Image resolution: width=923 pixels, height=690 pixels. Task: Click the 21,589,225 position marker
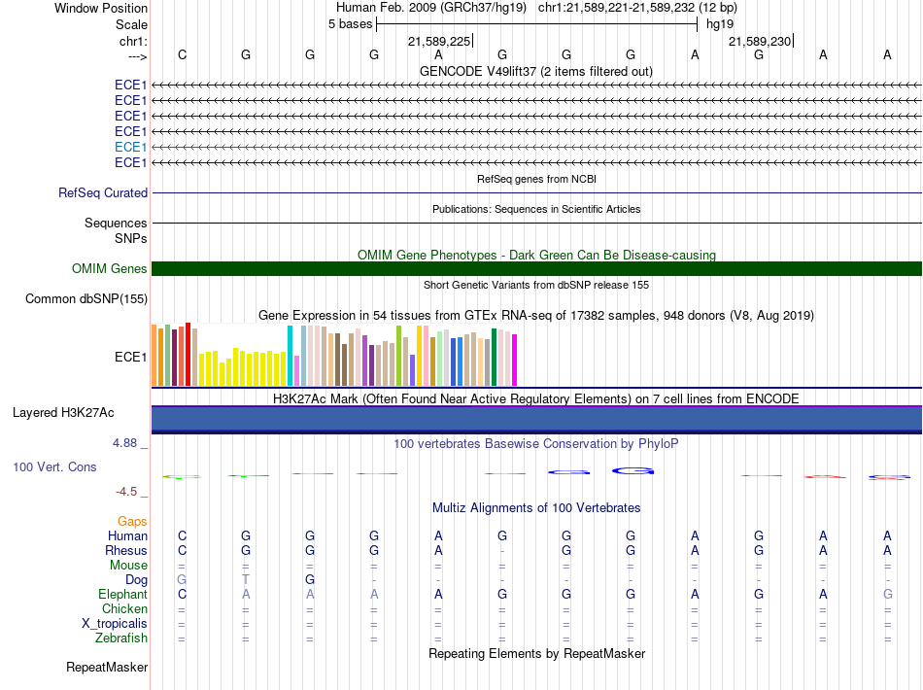[440, 41]
